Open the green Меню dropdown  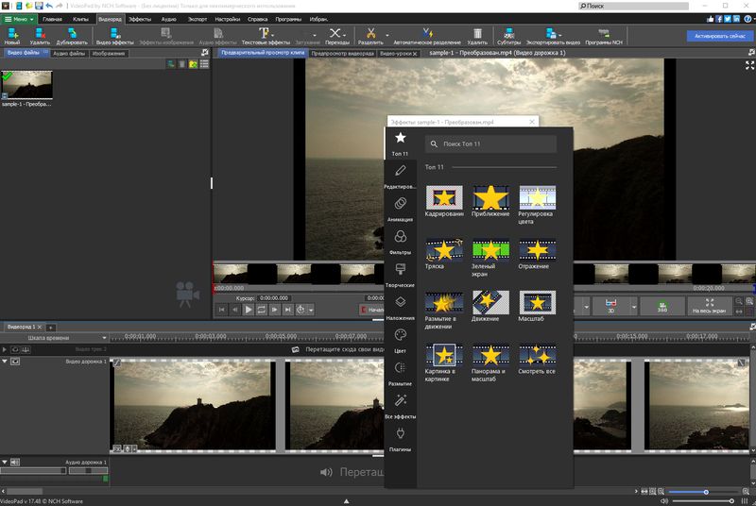(x=18, y=18)
